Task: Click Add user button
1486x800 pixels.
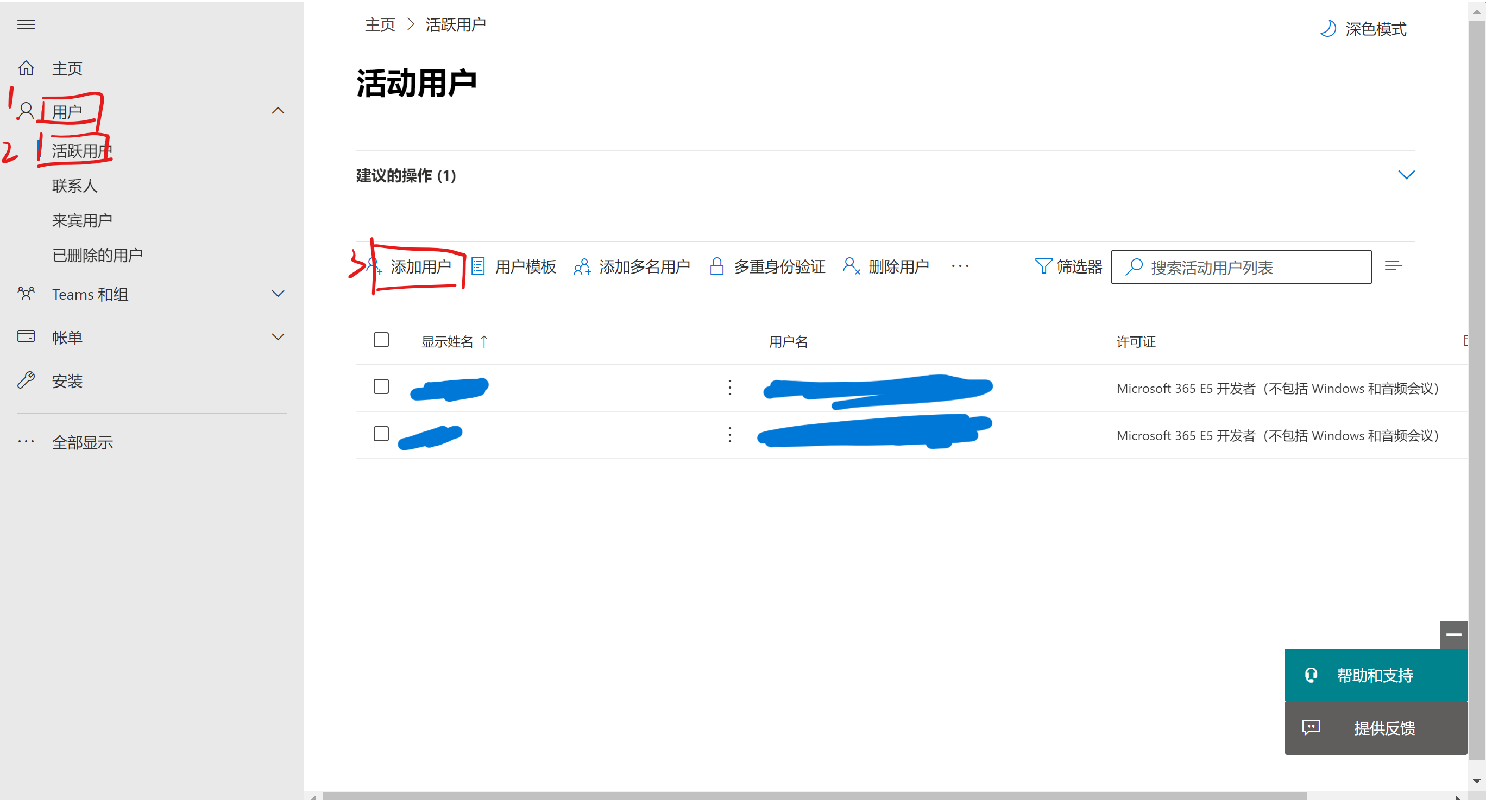Action: point(409,266)
